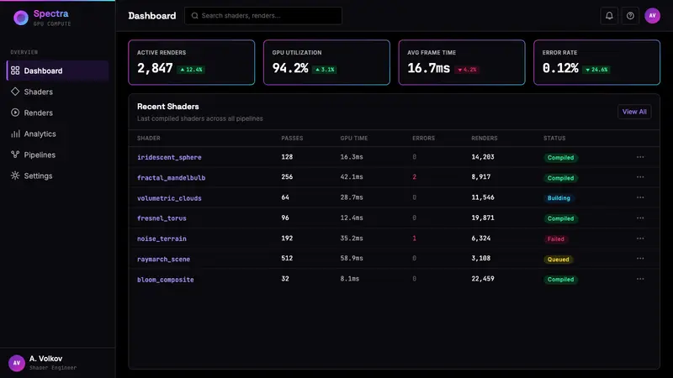Click Analytics bar chart icon
This screenshot has width=673, height=378.
pyautogui.click(x=15, y=134)
